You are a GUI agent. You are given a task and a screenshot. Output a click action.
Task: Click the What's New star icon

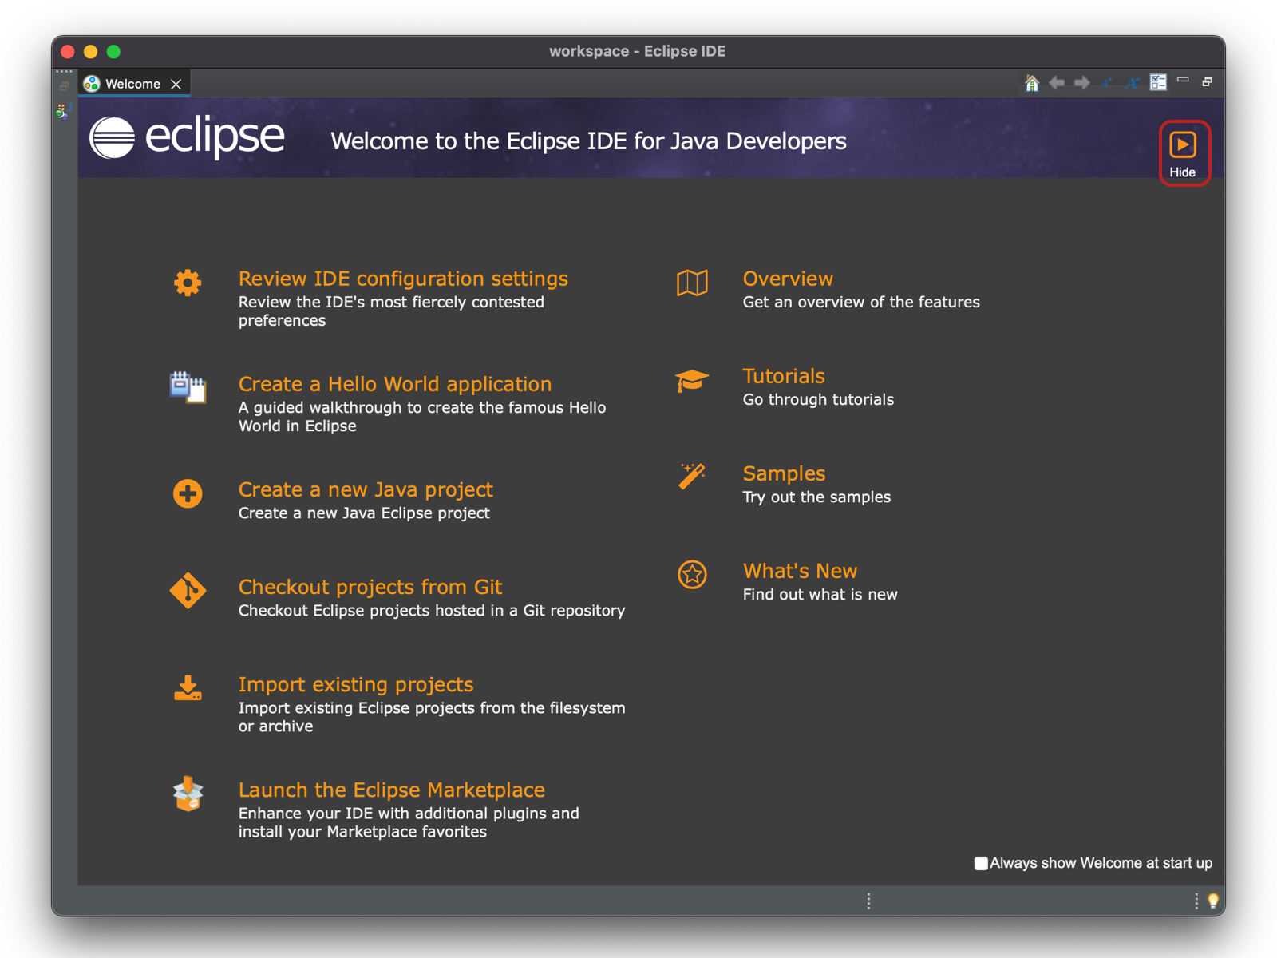click(692, 574)
